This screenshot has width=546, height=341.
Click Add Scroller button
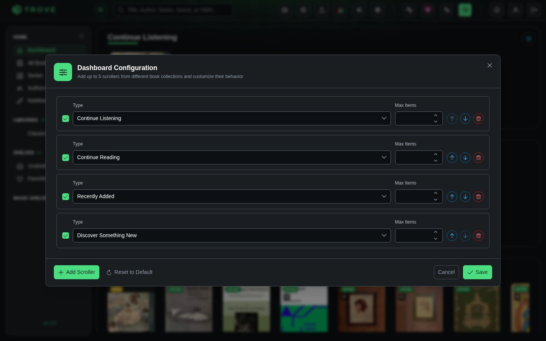[77, 272]
